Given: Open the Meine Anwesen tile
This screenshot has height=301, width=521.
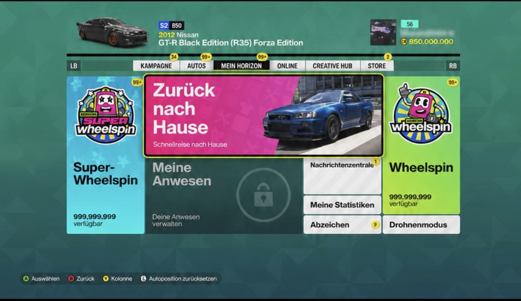Looking at the screenshot, I should [224, 195].
